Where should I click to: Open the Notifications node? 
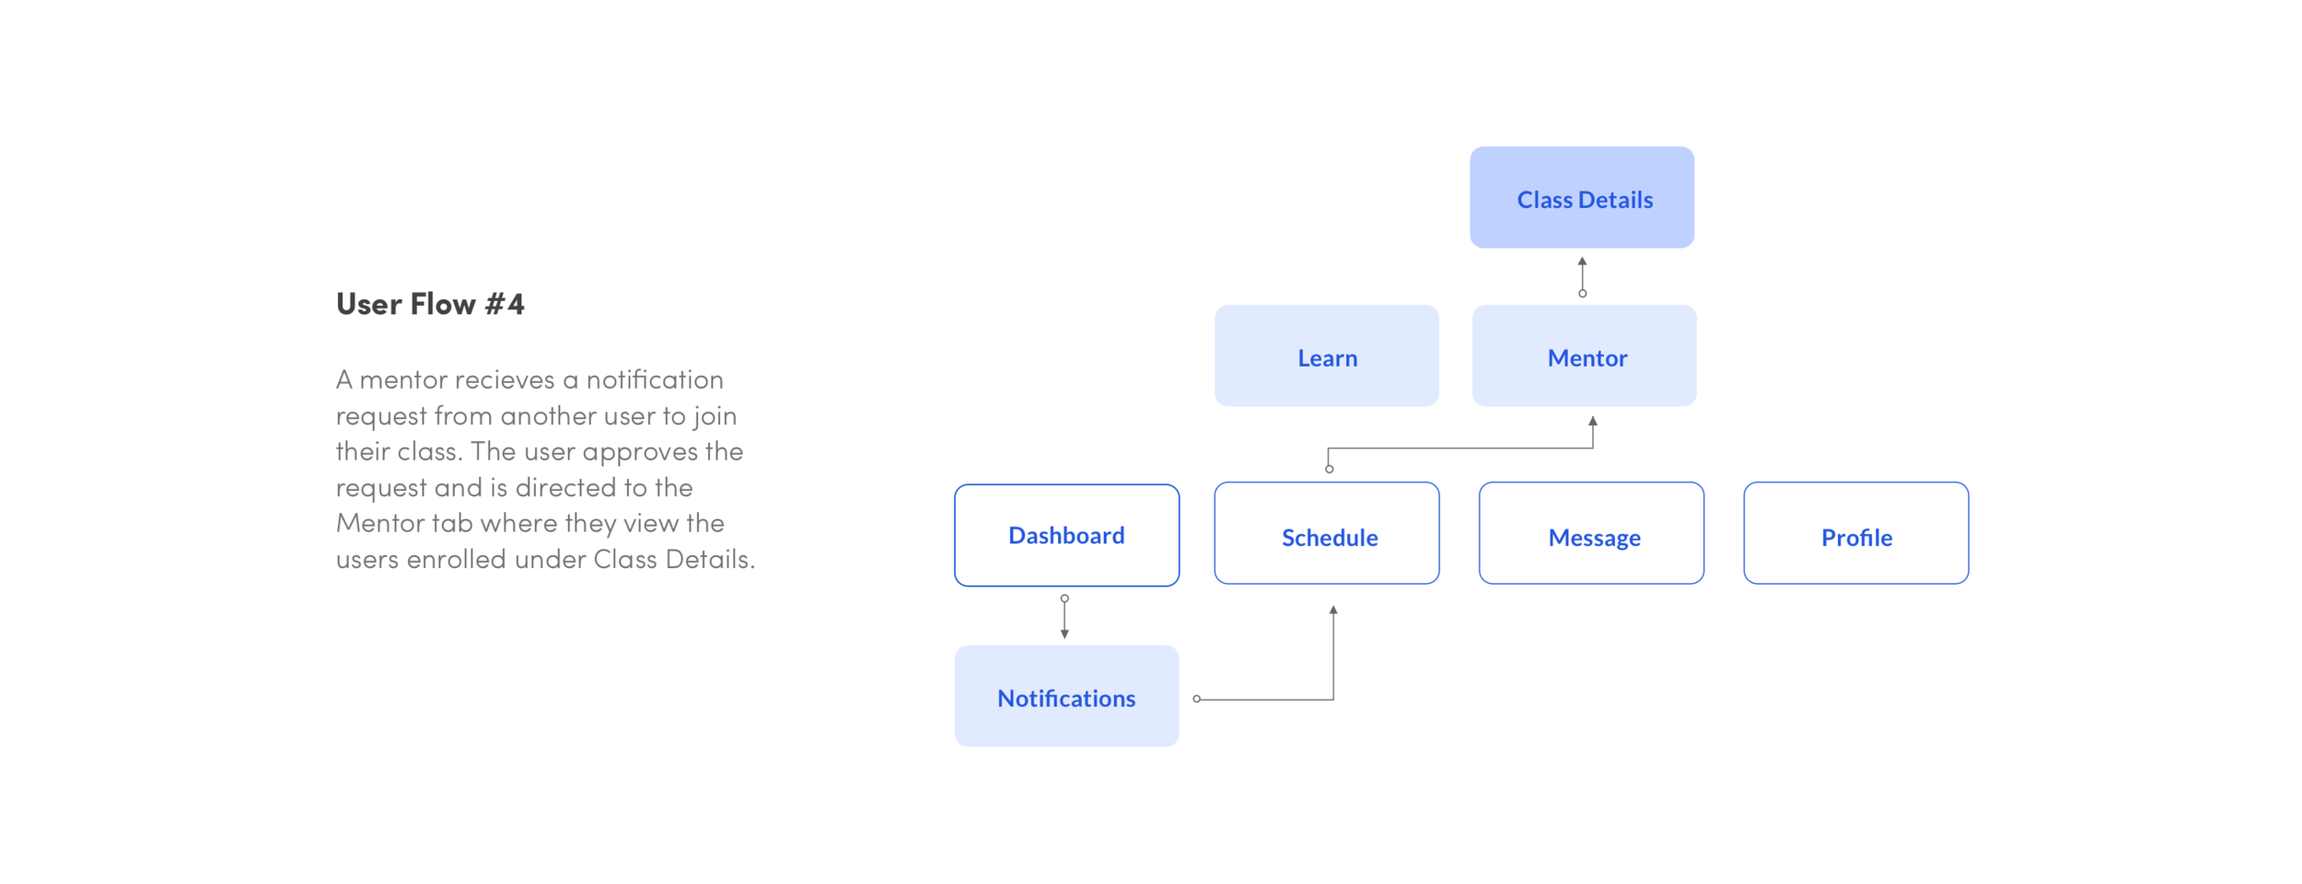(1066, 697)
